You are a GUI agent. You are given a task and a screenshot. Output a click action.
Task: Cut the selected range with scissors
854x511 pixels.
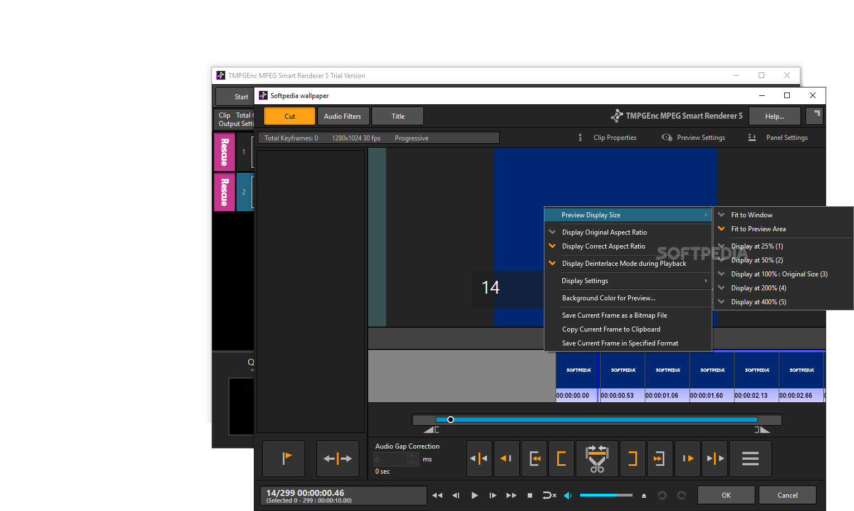click(x=597, y=459)
